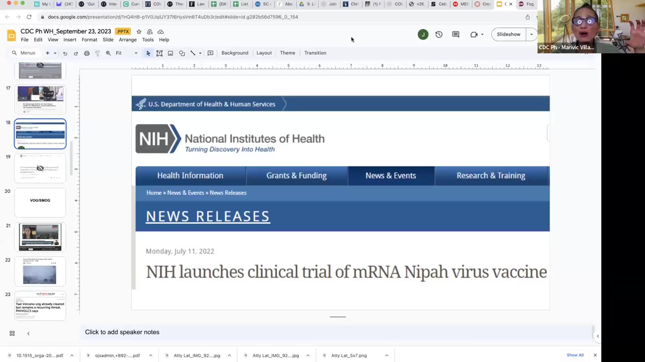The height and width of the screenshot is (362, 645).
Task: Select the hidden slide 19 thumbnail
Action: [40, 168]
